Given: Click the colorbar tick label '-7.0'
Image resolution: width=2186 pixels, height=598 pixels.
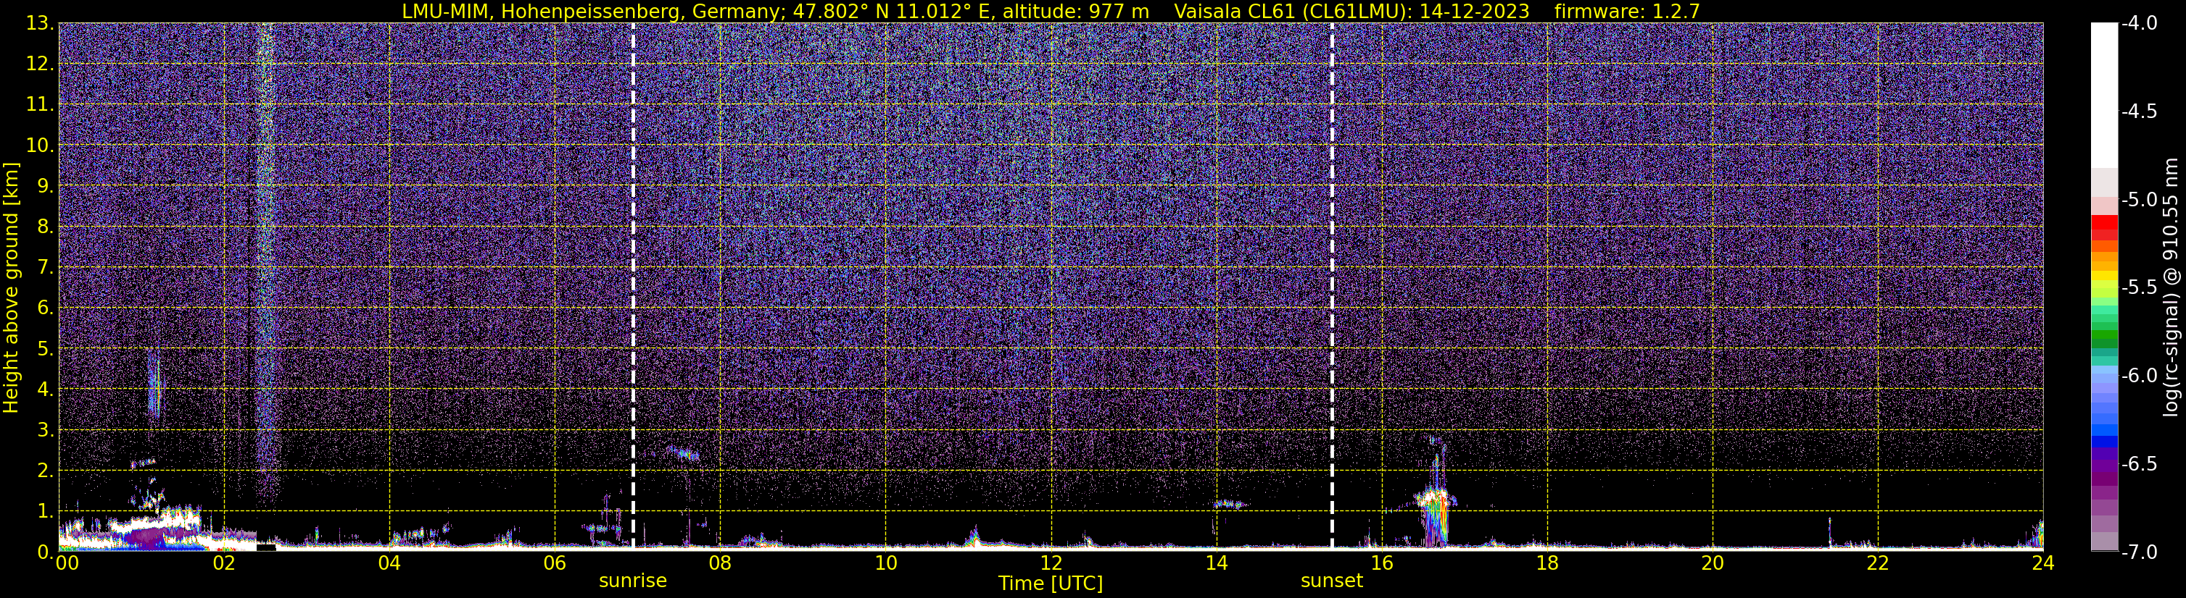Looking at the screenshot, I should click(x=2138, y=552).
